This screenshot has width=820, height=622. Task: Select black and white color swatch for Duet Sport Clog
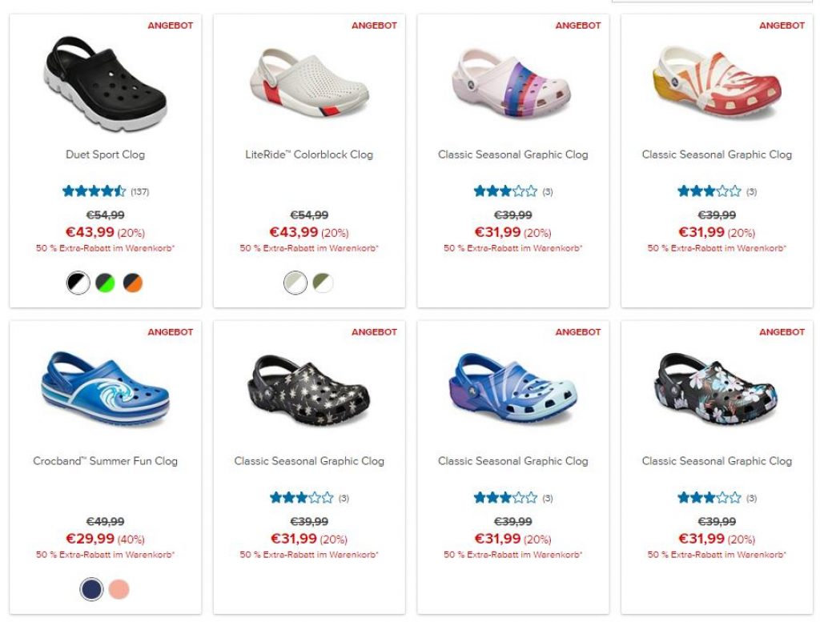pos(78,283)
